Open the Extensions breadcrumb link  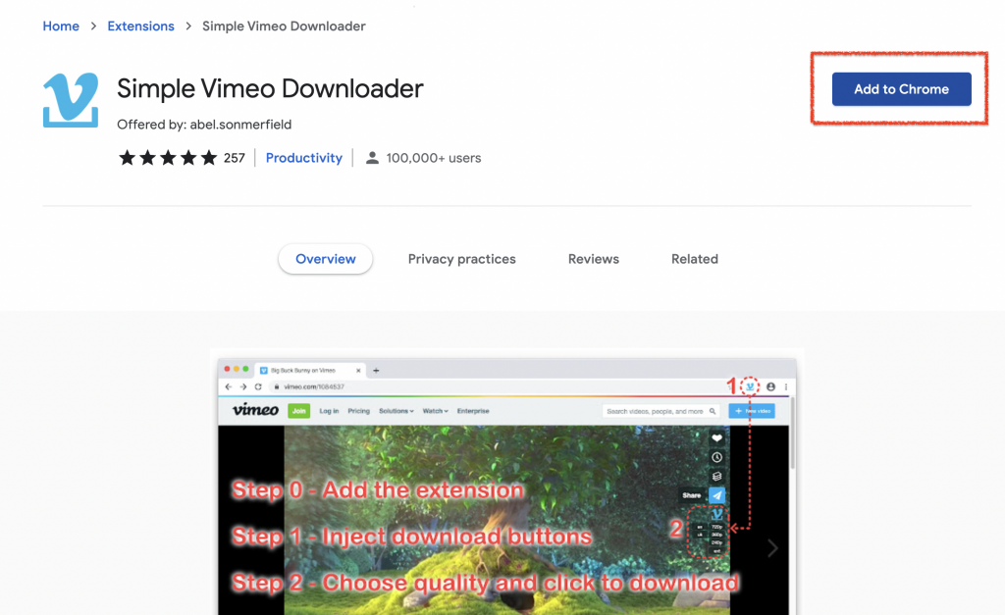point(140,26)
